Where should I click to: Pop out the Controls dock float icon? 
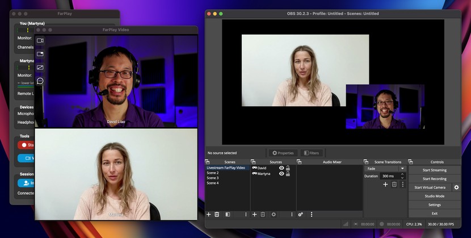410,162
